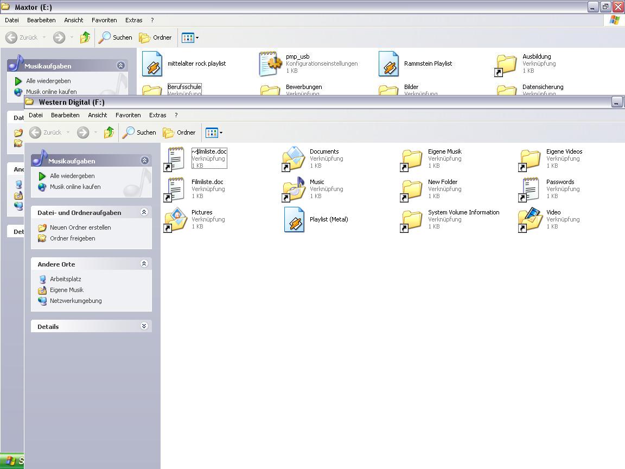This screenshot has width=625, height=469.
Task: Click Alle wiedergeben link in Western Digital sidebar
Action: click(73, 176)
